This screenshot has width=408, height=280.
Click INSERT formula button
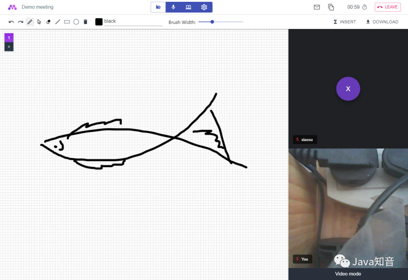pyautogui.click(x=345, y=22)
